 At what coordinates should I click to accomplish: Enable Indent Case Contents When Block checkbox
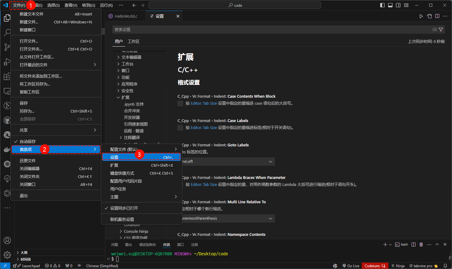(x=180, y=103)
